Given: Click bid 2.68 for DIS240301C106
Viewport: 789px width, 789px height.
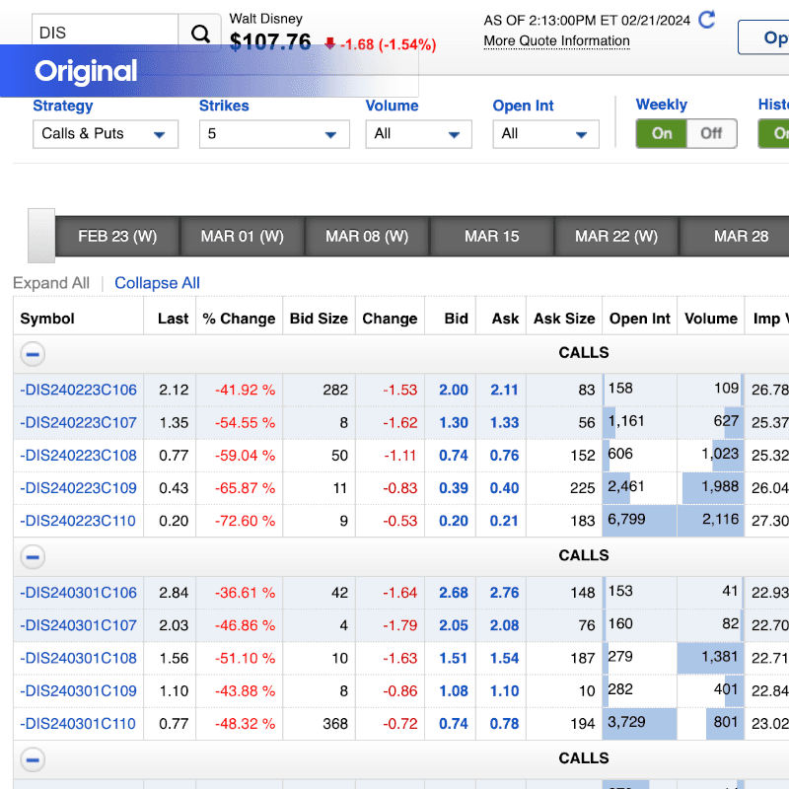Looking at the screenshot, I should click(x=454, y=593).
